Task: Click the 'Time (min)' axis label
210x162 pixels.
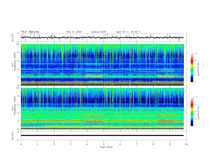Action: (106, 147)
